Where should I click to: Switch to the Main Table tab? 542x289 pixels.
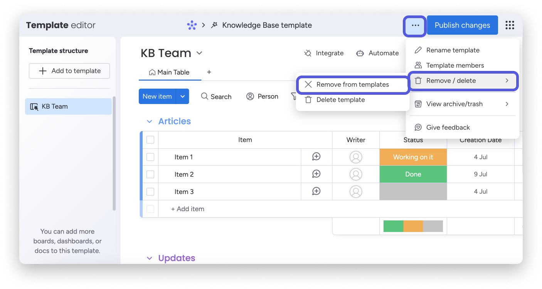(x=170, y=72)
